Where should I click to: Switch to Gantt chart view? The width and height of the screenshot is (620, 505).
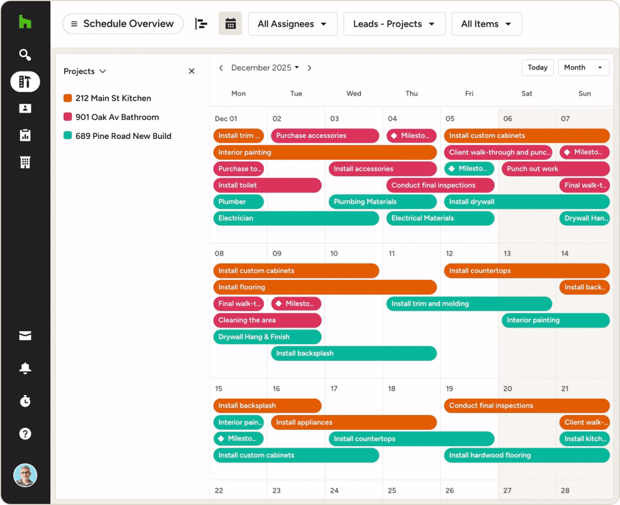pos(201,24)
